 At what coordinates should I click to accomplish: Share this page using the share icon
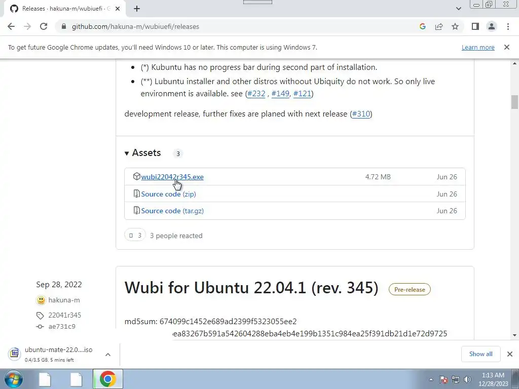click(x=439, y=26)
